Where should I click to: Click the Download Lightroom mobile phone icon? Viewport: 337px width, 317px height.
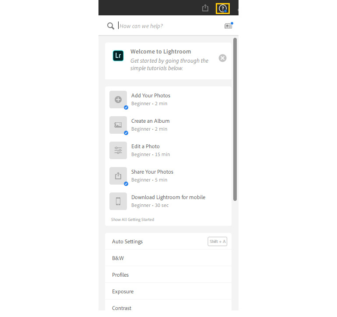[x=118, y=201]
